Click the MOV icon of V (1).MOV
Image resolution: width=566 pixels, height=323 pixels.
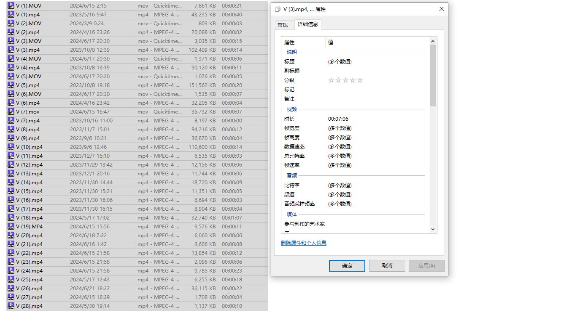(11, 6)
